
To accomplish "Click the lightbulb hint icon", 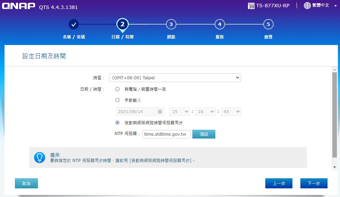I will click(x=40, y=158).
